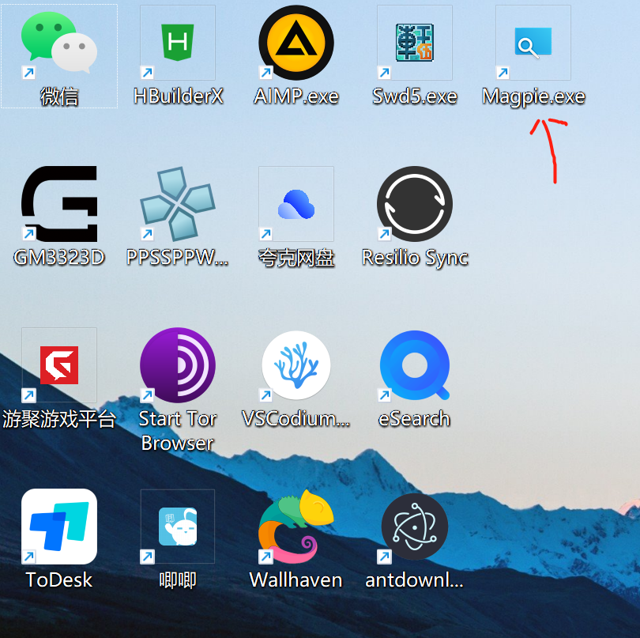Click the PPSSPPW... label text

(x=178, y=258)
